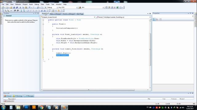Click the Description column header in Error List
Screen dimensions: 197x110
pyautogui.click(x=12, y=99)
